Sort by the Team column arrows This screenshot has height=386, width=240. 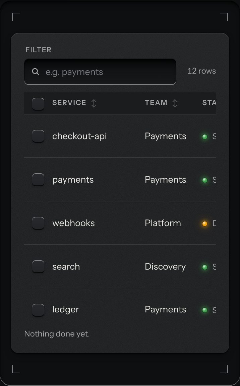175,103
